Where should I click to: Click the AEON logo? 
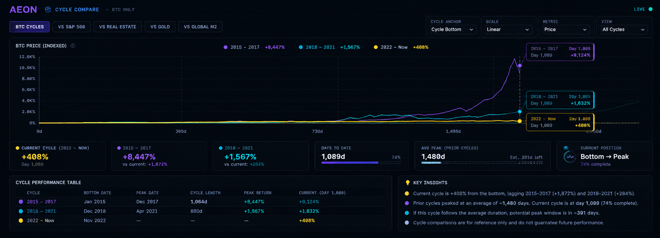pos(23,9)
